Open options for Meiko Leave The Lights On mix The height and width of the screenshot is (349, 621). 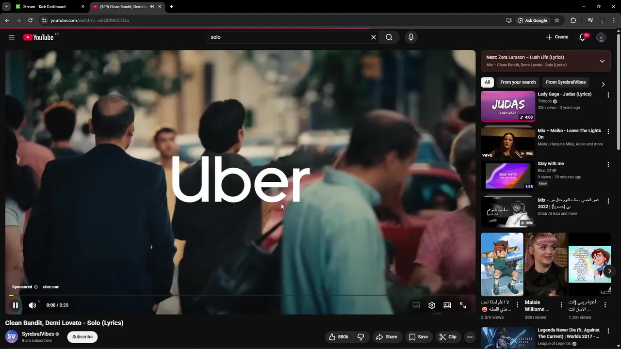tap(608, 131)
